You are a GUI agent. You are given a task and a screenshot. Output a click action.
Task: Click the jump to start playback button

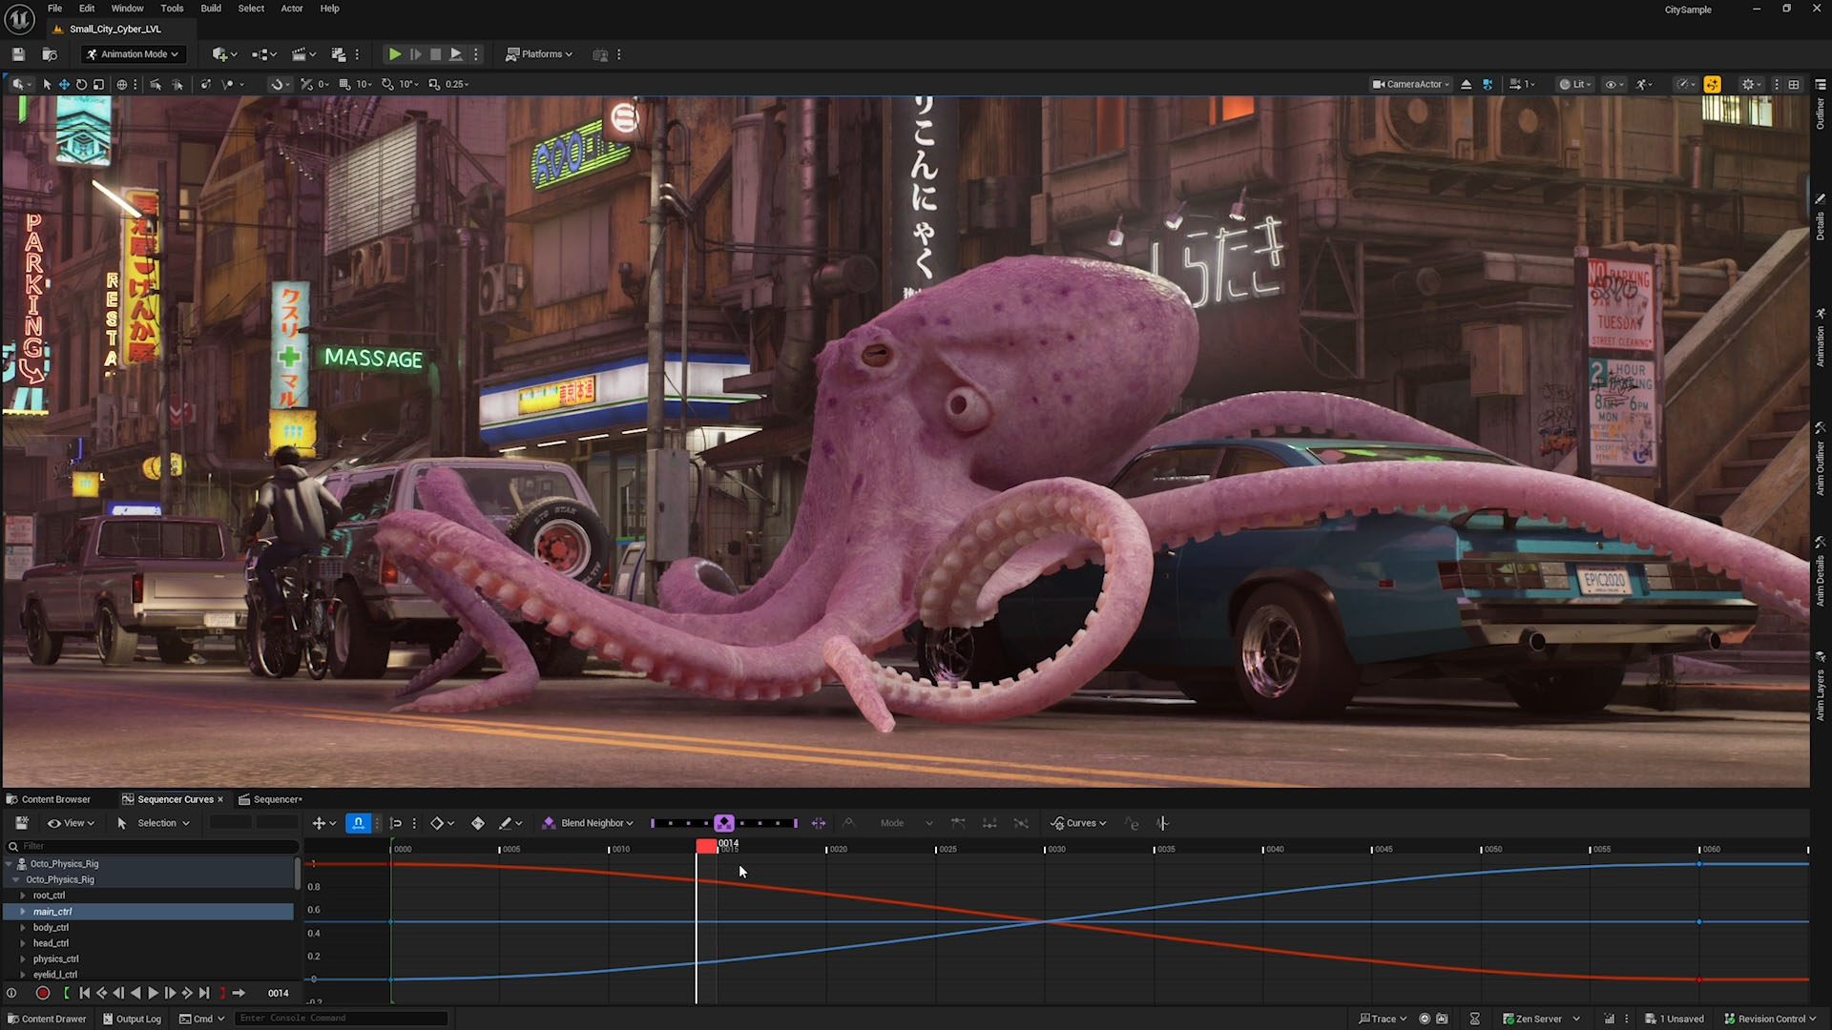pos(84,993)
